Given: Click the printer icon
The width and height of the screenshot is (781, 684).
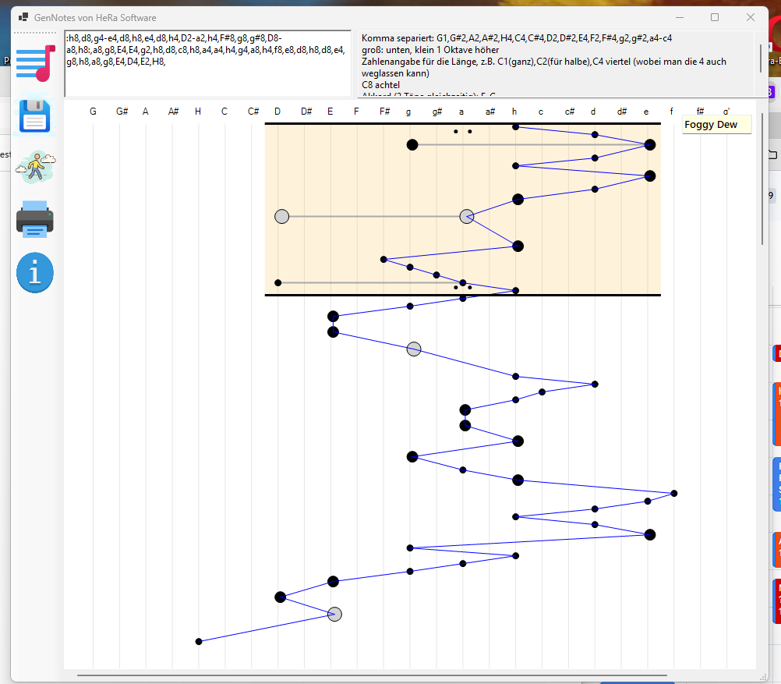Looking at the screenshot, I should (36, 219).
